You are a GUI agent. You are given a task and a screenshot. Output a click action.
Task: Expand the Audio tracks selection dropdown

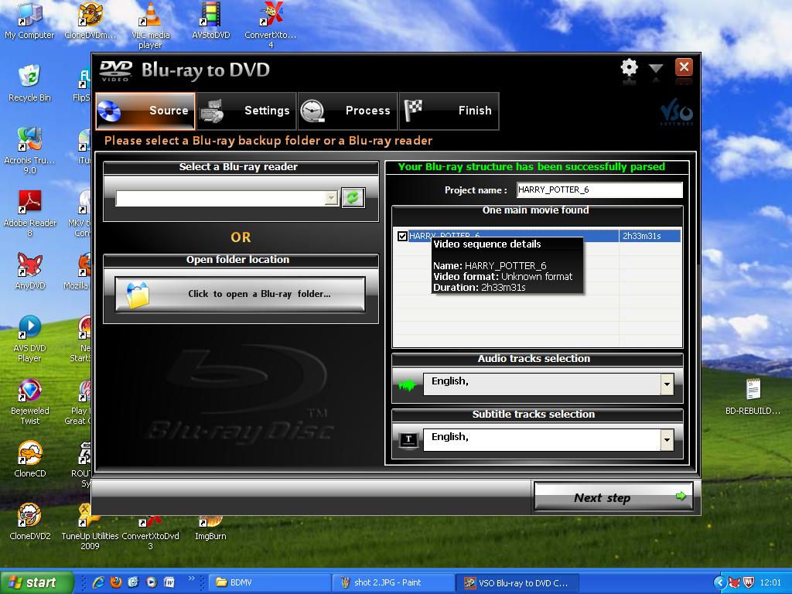[667, 384]
